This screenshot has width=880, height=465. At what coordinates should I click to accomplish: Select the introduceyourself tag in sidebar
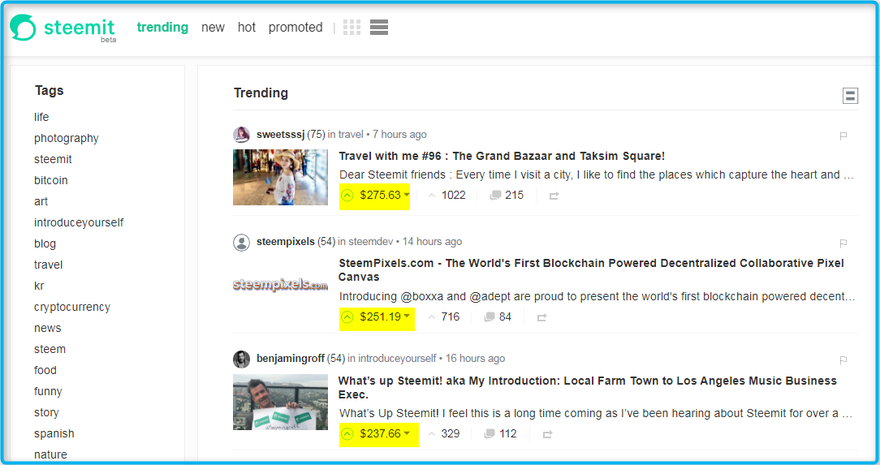(x=79, y=222)
